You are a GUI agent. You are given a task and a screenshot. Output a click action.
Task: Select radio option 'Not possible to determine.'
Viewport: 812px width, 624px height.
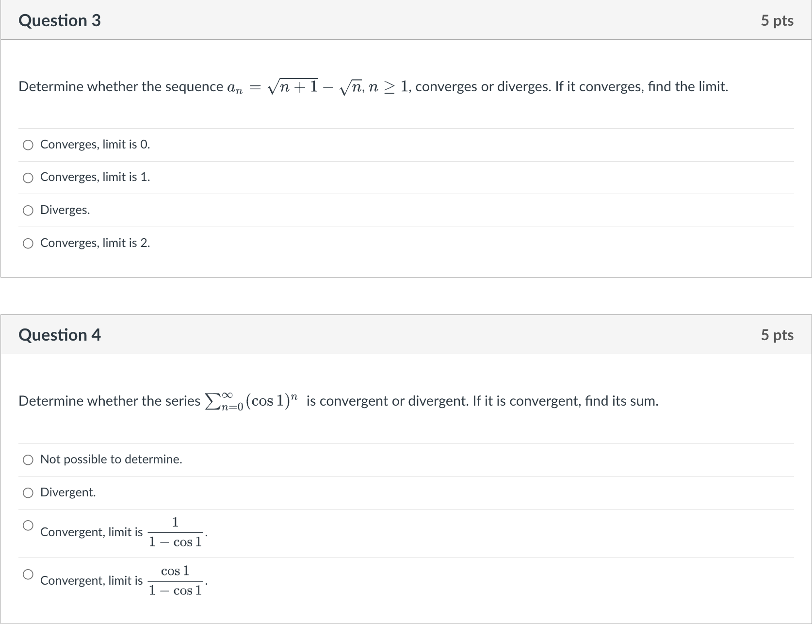coord(28,460)
